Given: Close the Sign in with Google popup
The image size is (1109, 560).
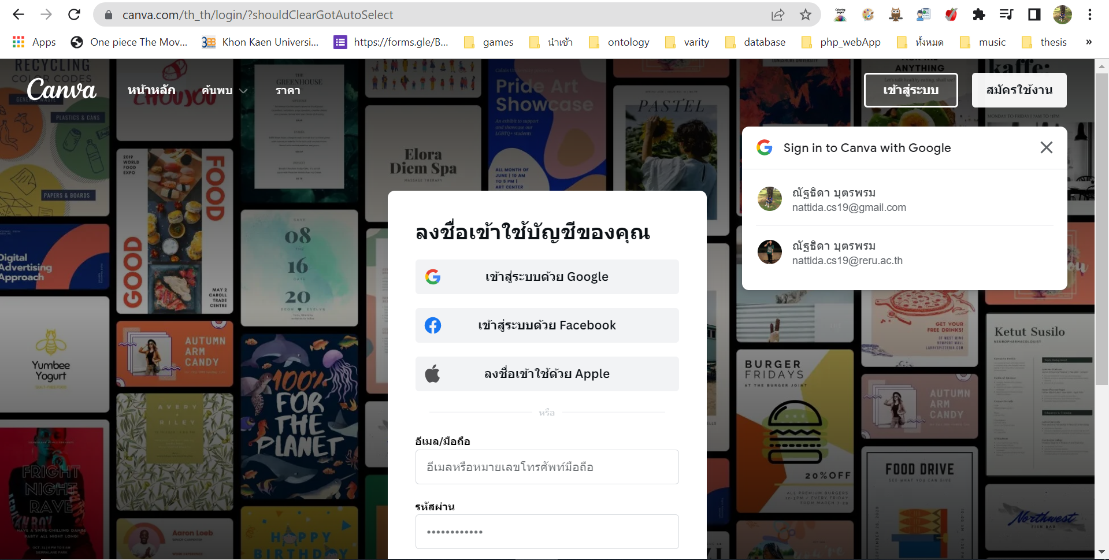Looking at the screenshot, I should (1046, 147).
